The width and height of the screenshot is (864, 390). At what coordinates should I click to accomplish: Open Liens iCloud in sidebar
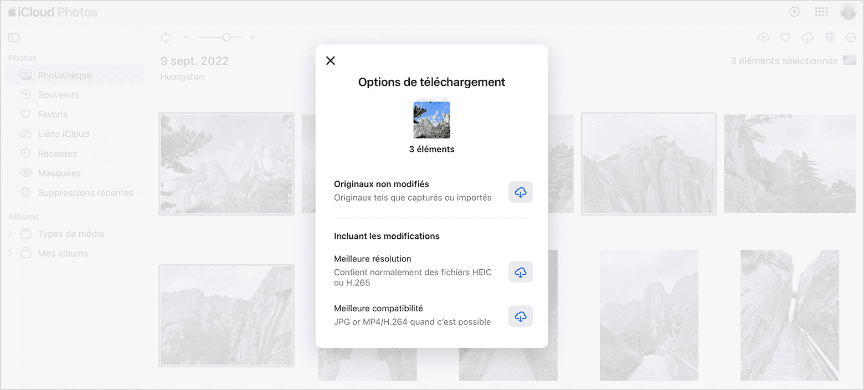pyautogui.click(x=74, y=134)
